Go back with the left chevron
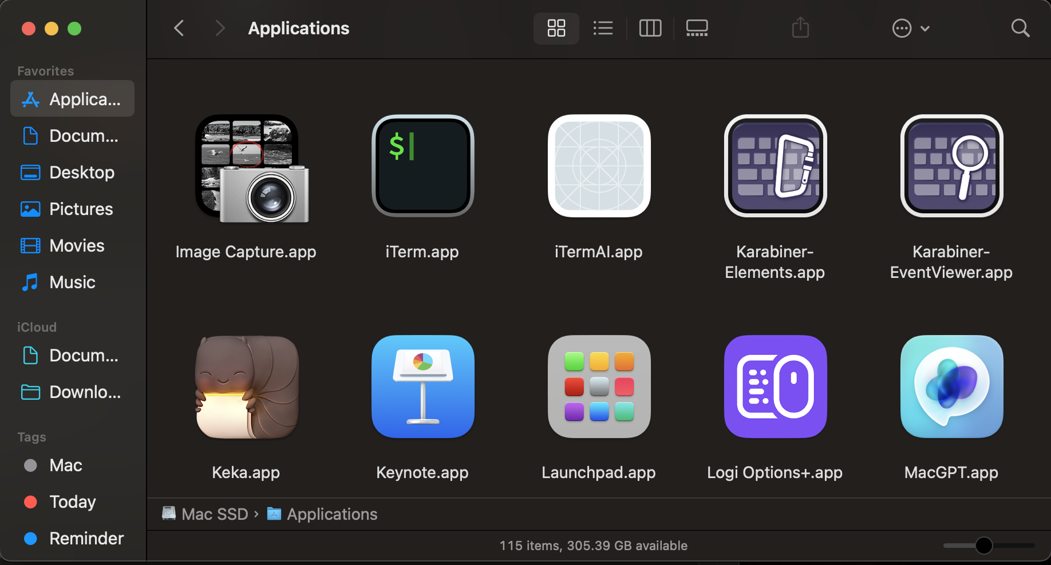 click(x=179, y=28)
